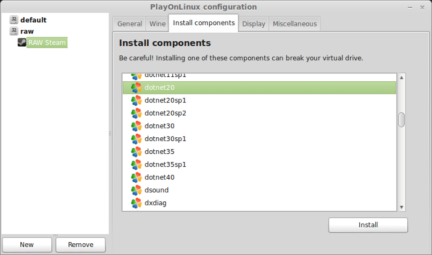Switch to the General tab
The height and width of the screenshot is (255, 432).
click(x=130, y=24)
